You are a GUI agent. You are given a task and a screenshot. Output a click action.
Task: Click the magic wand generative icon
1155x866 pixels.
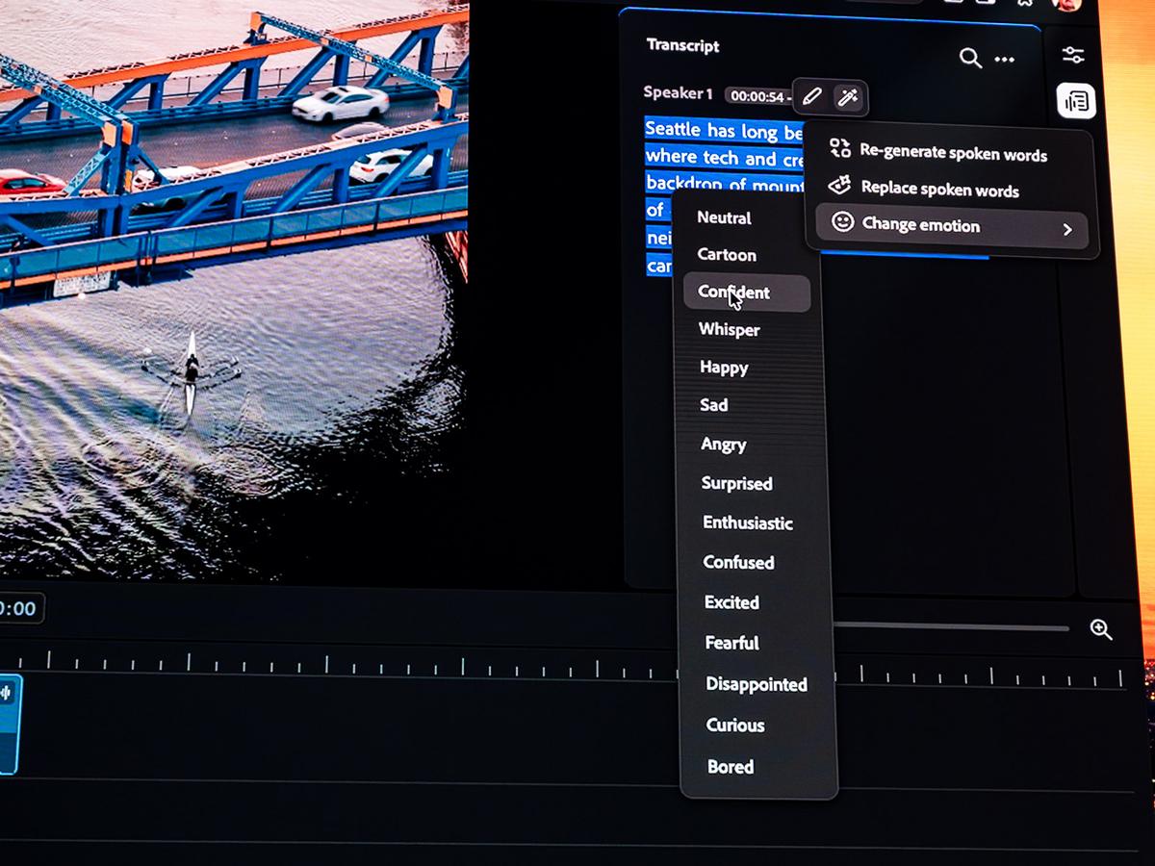(x=848, y=96)
